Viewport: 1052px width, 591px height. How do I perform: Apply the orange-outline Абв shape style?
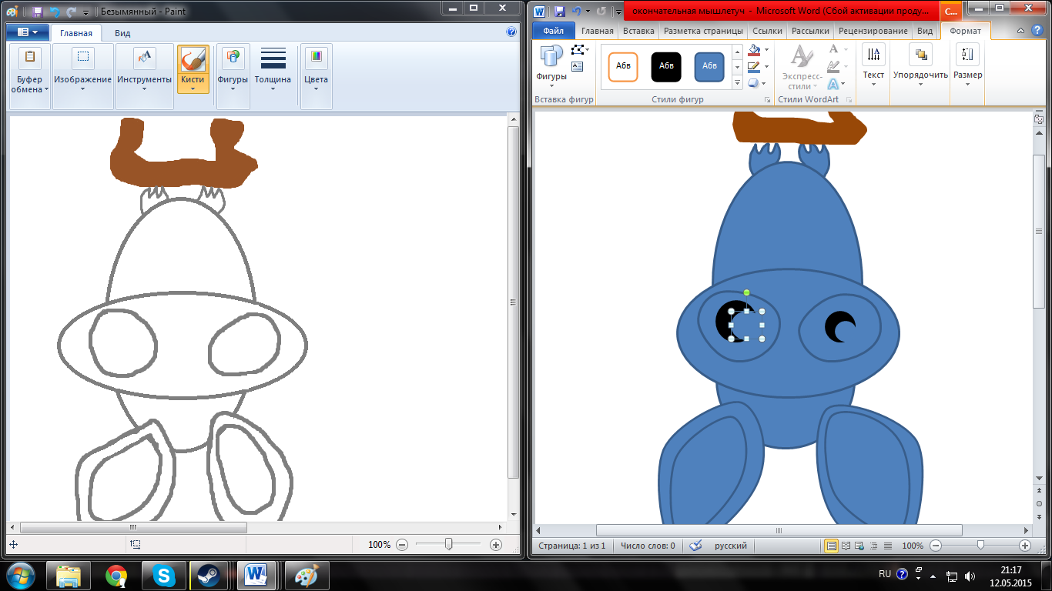(x=623, y=66)
